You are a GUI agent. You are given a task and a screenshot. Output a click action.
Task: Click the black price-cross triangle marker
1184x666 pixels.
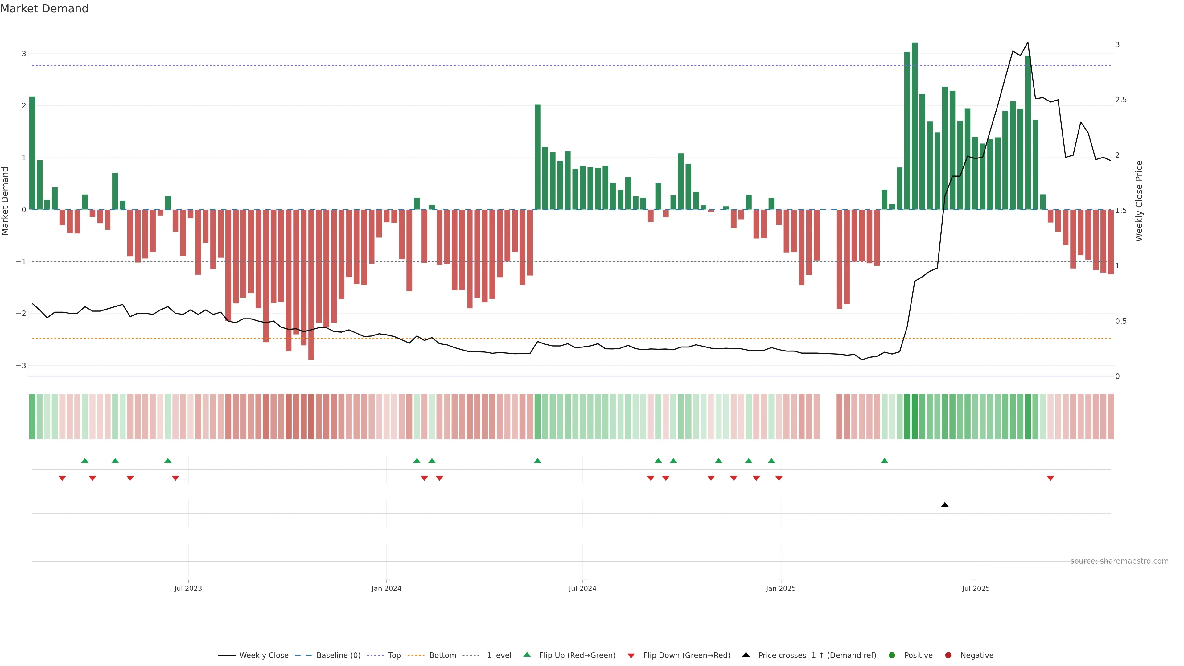coord(944,505)
